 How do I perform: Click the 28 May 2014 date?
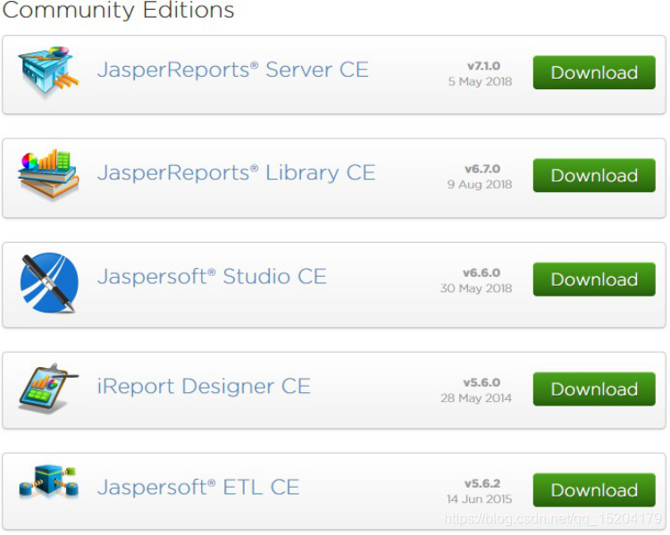[x=476, y=397]
